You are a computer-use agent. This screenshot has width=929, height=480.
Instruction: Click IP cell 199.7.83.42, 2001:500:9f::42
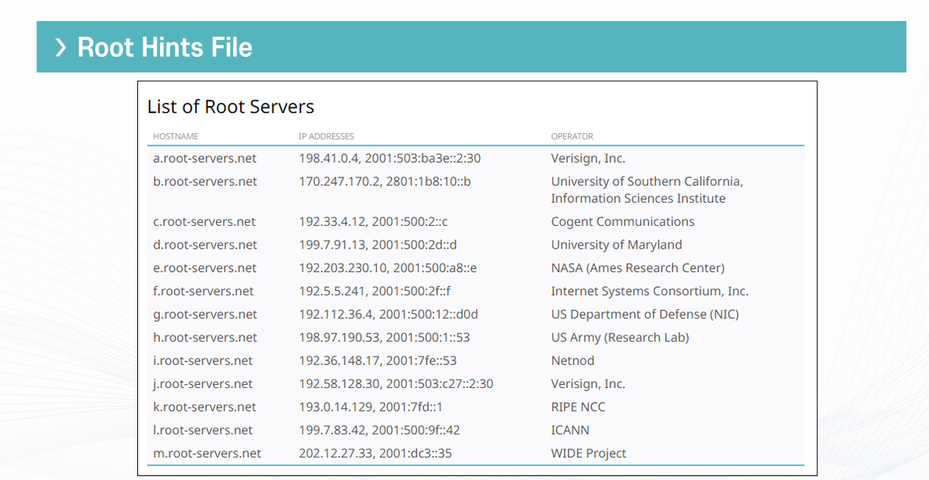[379, 429]
